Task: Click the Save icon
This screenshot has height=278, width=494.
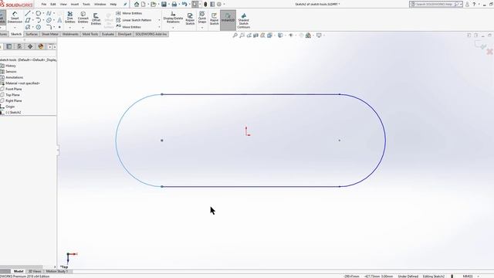Action: pyautogui.click(x=164, y=5)
